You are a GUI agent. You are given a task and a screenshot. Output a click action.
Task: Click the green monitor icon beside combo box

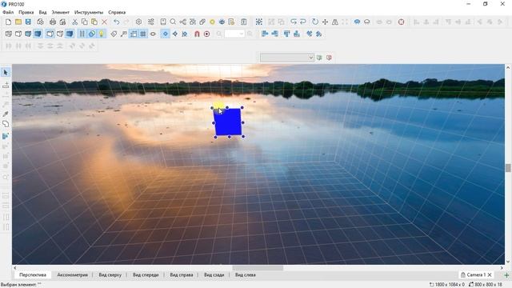(x=319, y=58)
